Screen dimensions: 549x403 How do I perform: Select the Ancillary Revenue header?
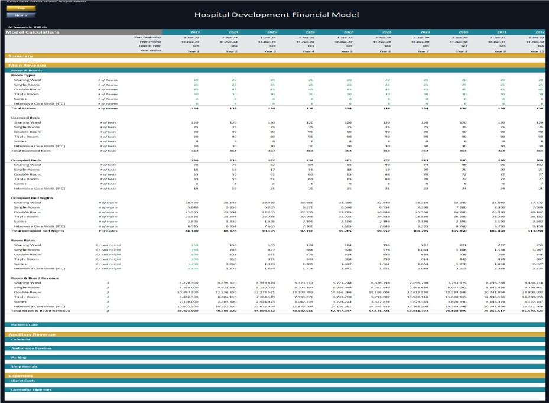tap(32, 334)
